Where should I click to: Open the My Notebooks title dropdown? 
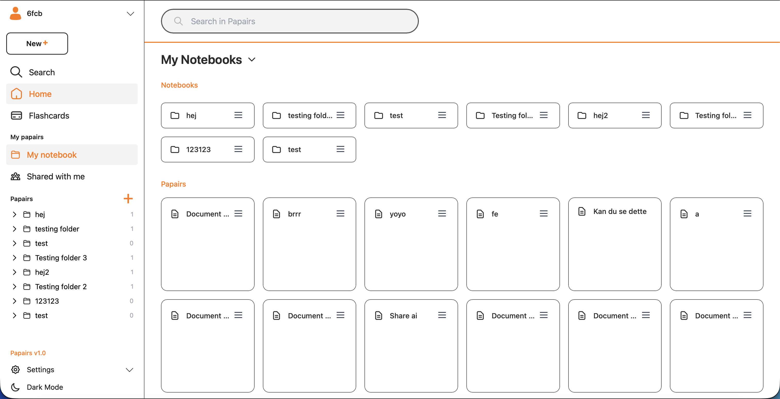coord(252,60)
